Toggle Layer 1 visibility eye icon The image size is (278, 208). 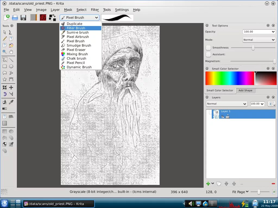222,117
